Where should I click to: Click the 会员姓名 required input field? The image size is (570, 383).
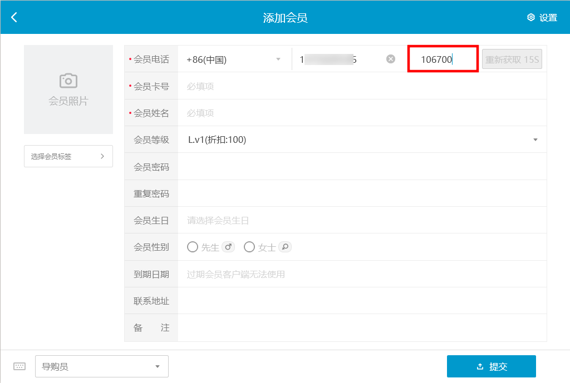(x=362, y=113)
